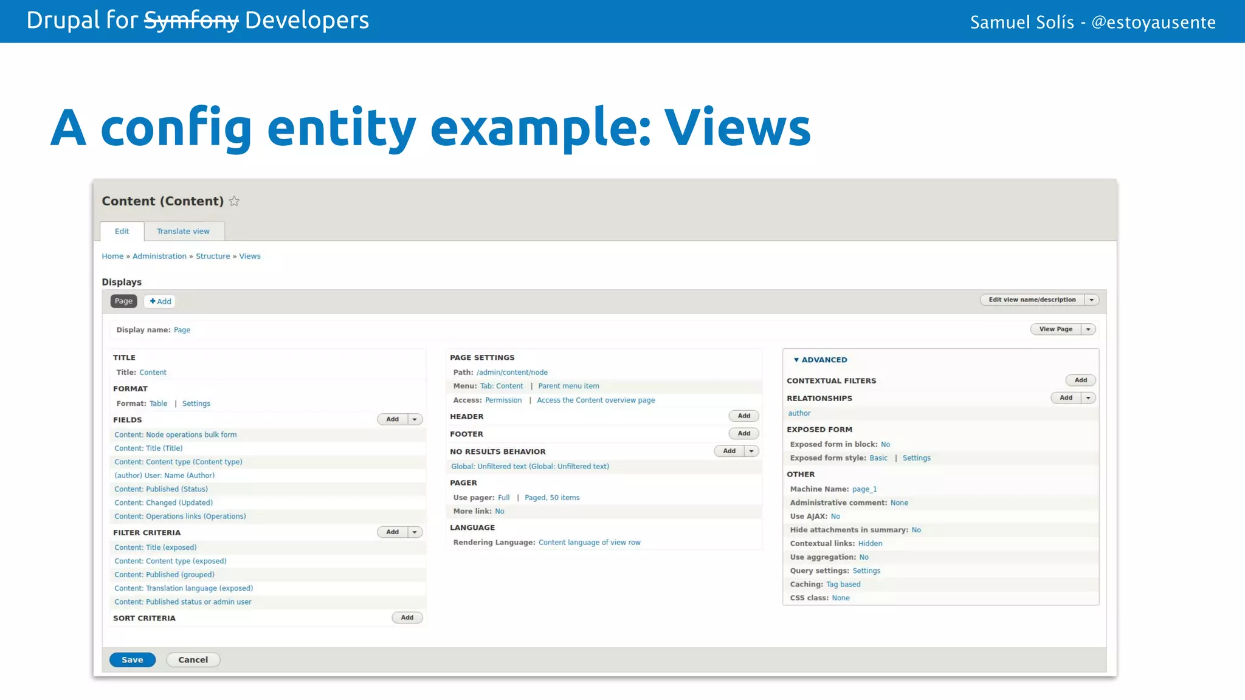Open Administration breadcrumb link
The image size is (1245, 700).
159,256
